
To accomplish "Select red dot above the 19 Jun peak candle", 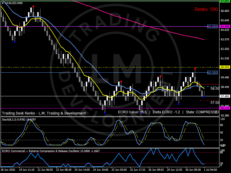I will (x=33, y=6).
